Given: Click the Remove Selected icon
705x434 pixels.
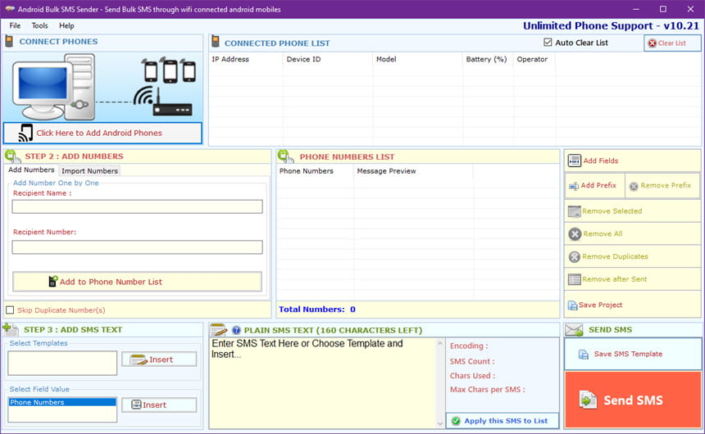Looking at the screenshot, I should point(574,211).
